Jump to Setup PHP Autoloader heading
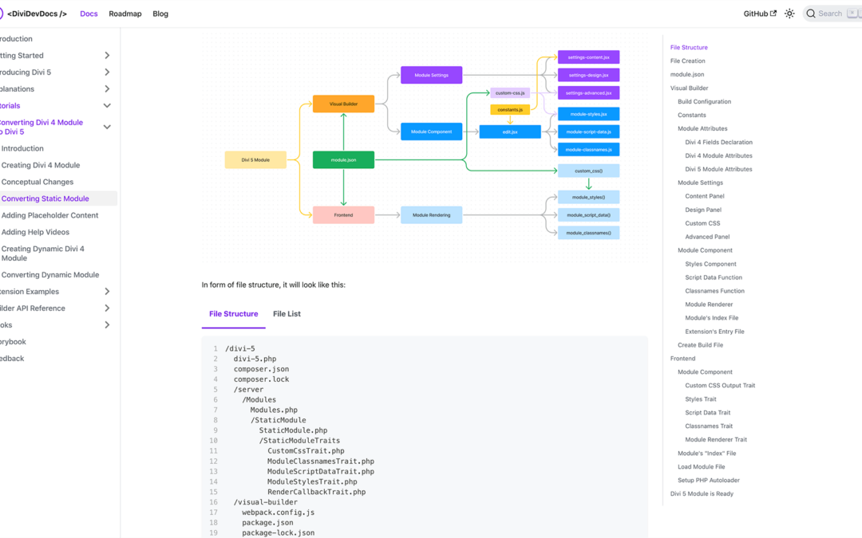Viewport: 862px width, 538px height. pos(708,481)
